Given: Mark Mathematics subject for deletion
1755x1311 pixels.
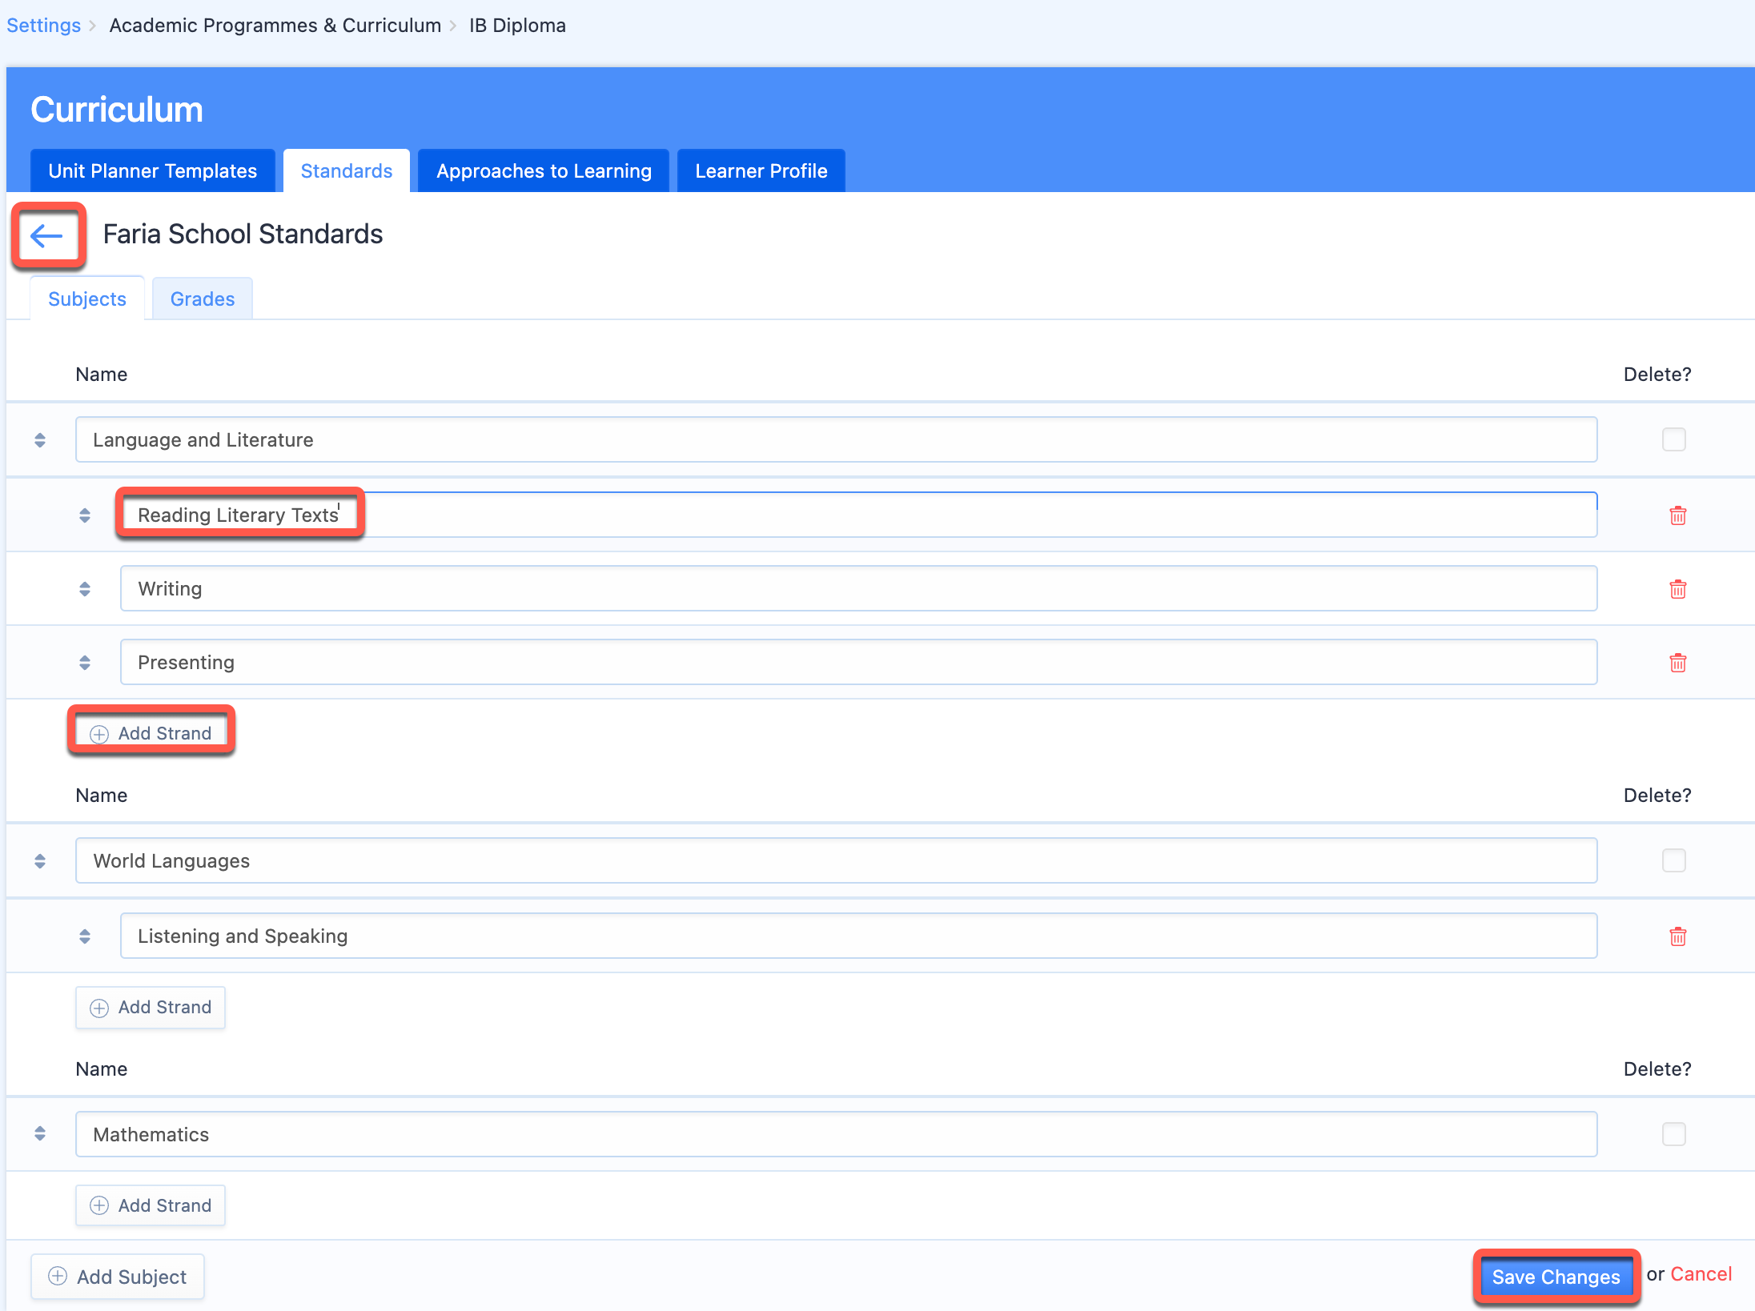Looking at the screenshot, I should pos(1674,1134).
